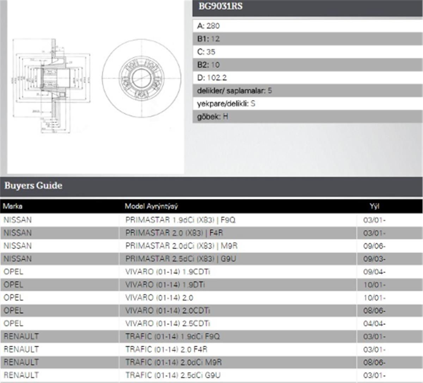
Task: Click the 'yekpare/delikli: S' row
Action: coord(307,103)
